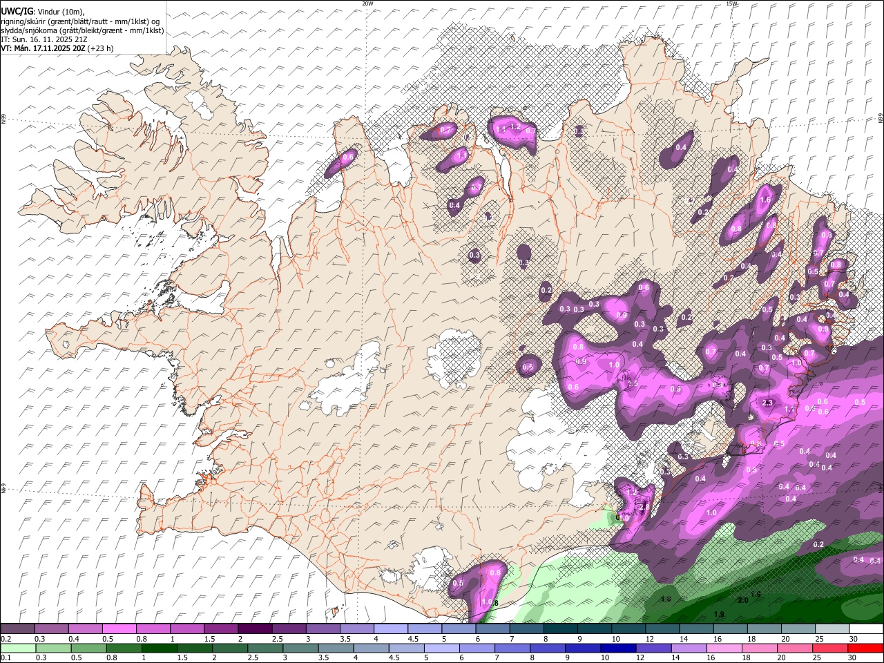Image resolution: width=884 pixels, height=663 pixels.
Task: Click the 0.5 bright pink swatch in upper legend row
Action: click(119, 629)
